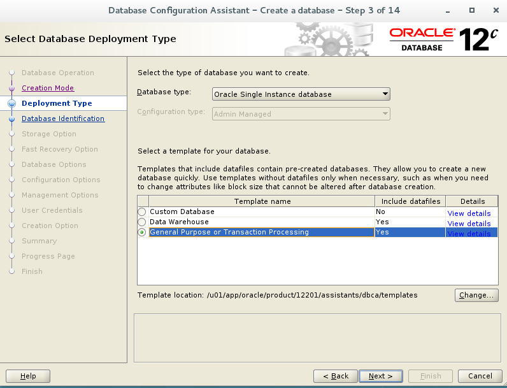Cancel the database creation wizard
The width and height of the screenshot is (507, 388).
(480, 376)
